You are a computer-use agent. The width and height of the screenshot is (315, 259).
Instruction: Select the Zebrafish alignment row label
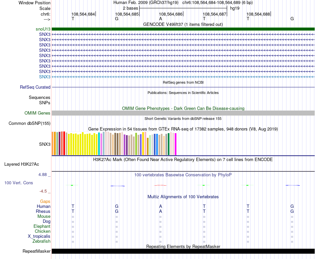(x=41, y=241)
